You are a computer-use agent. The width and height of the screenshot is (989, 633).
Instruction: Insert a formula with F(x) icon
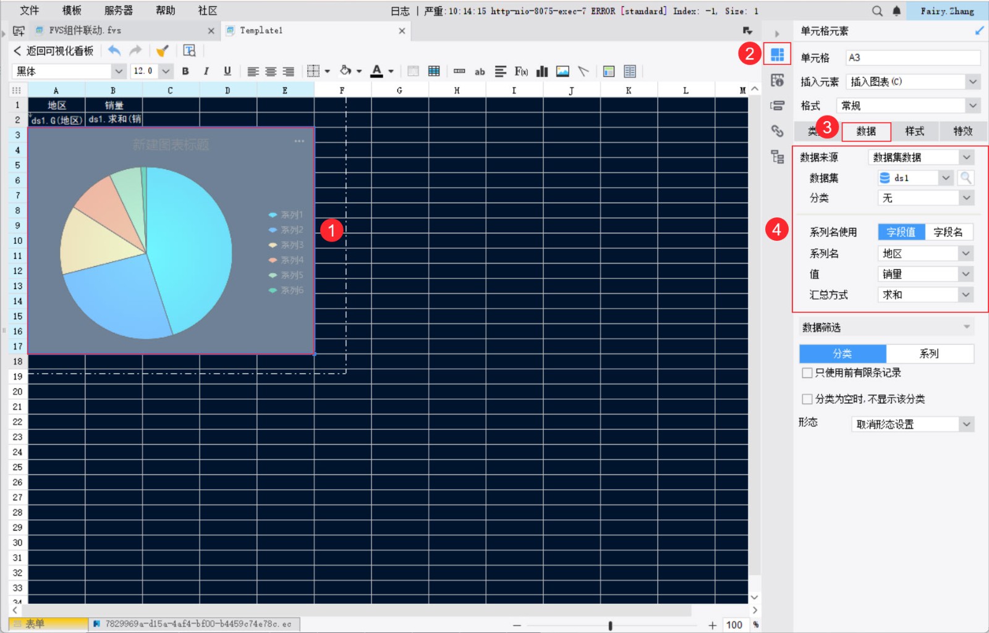pos(521,72)
